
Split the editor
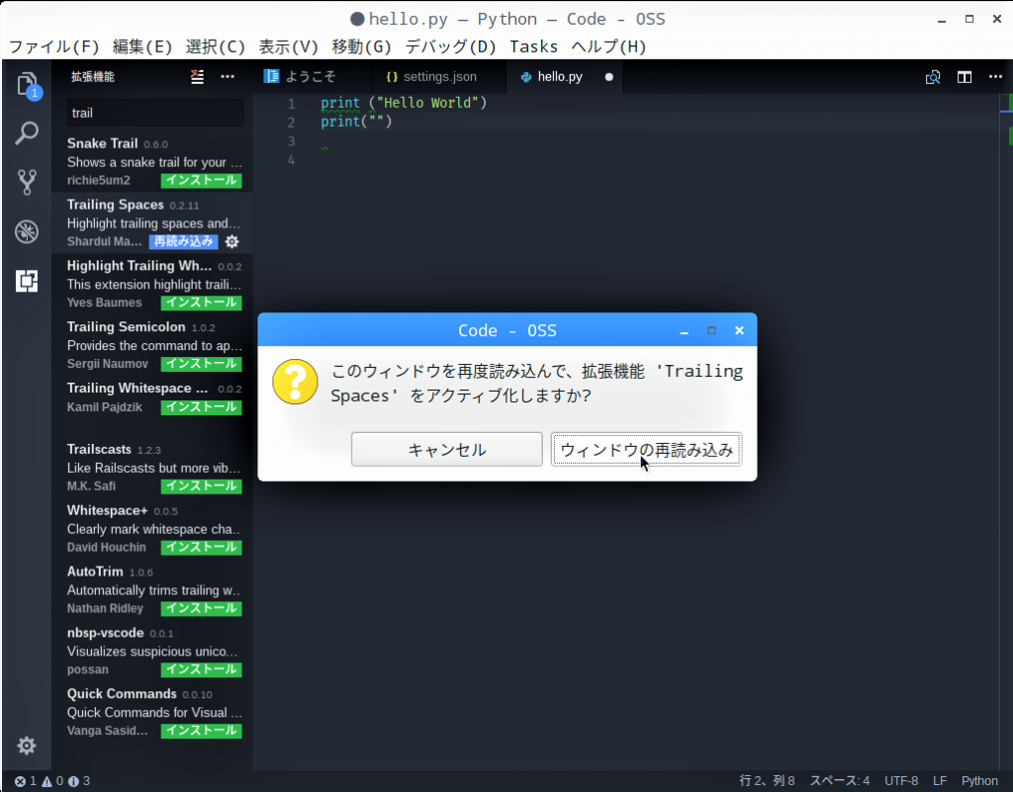pyautogui.click(x=965, y=77)
